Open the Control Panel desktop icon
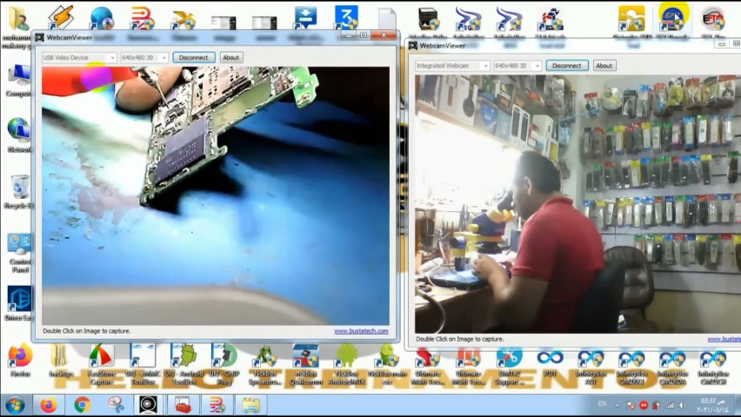 (19, 253)
